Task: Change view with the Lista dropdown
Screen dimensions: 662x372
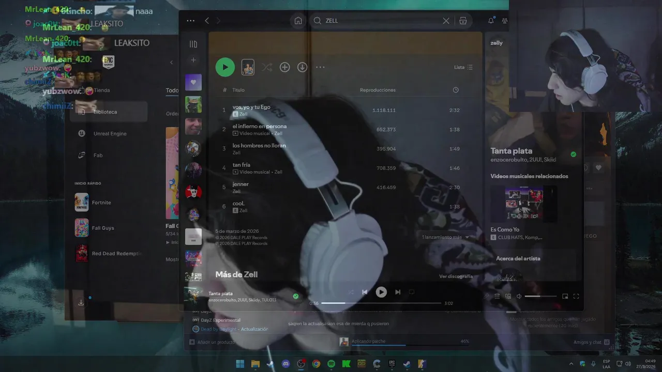Action: [x=463, y=67]
